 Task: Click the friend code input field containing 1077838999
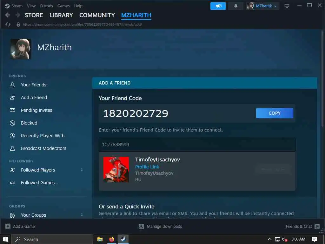(x=197, y=145)
